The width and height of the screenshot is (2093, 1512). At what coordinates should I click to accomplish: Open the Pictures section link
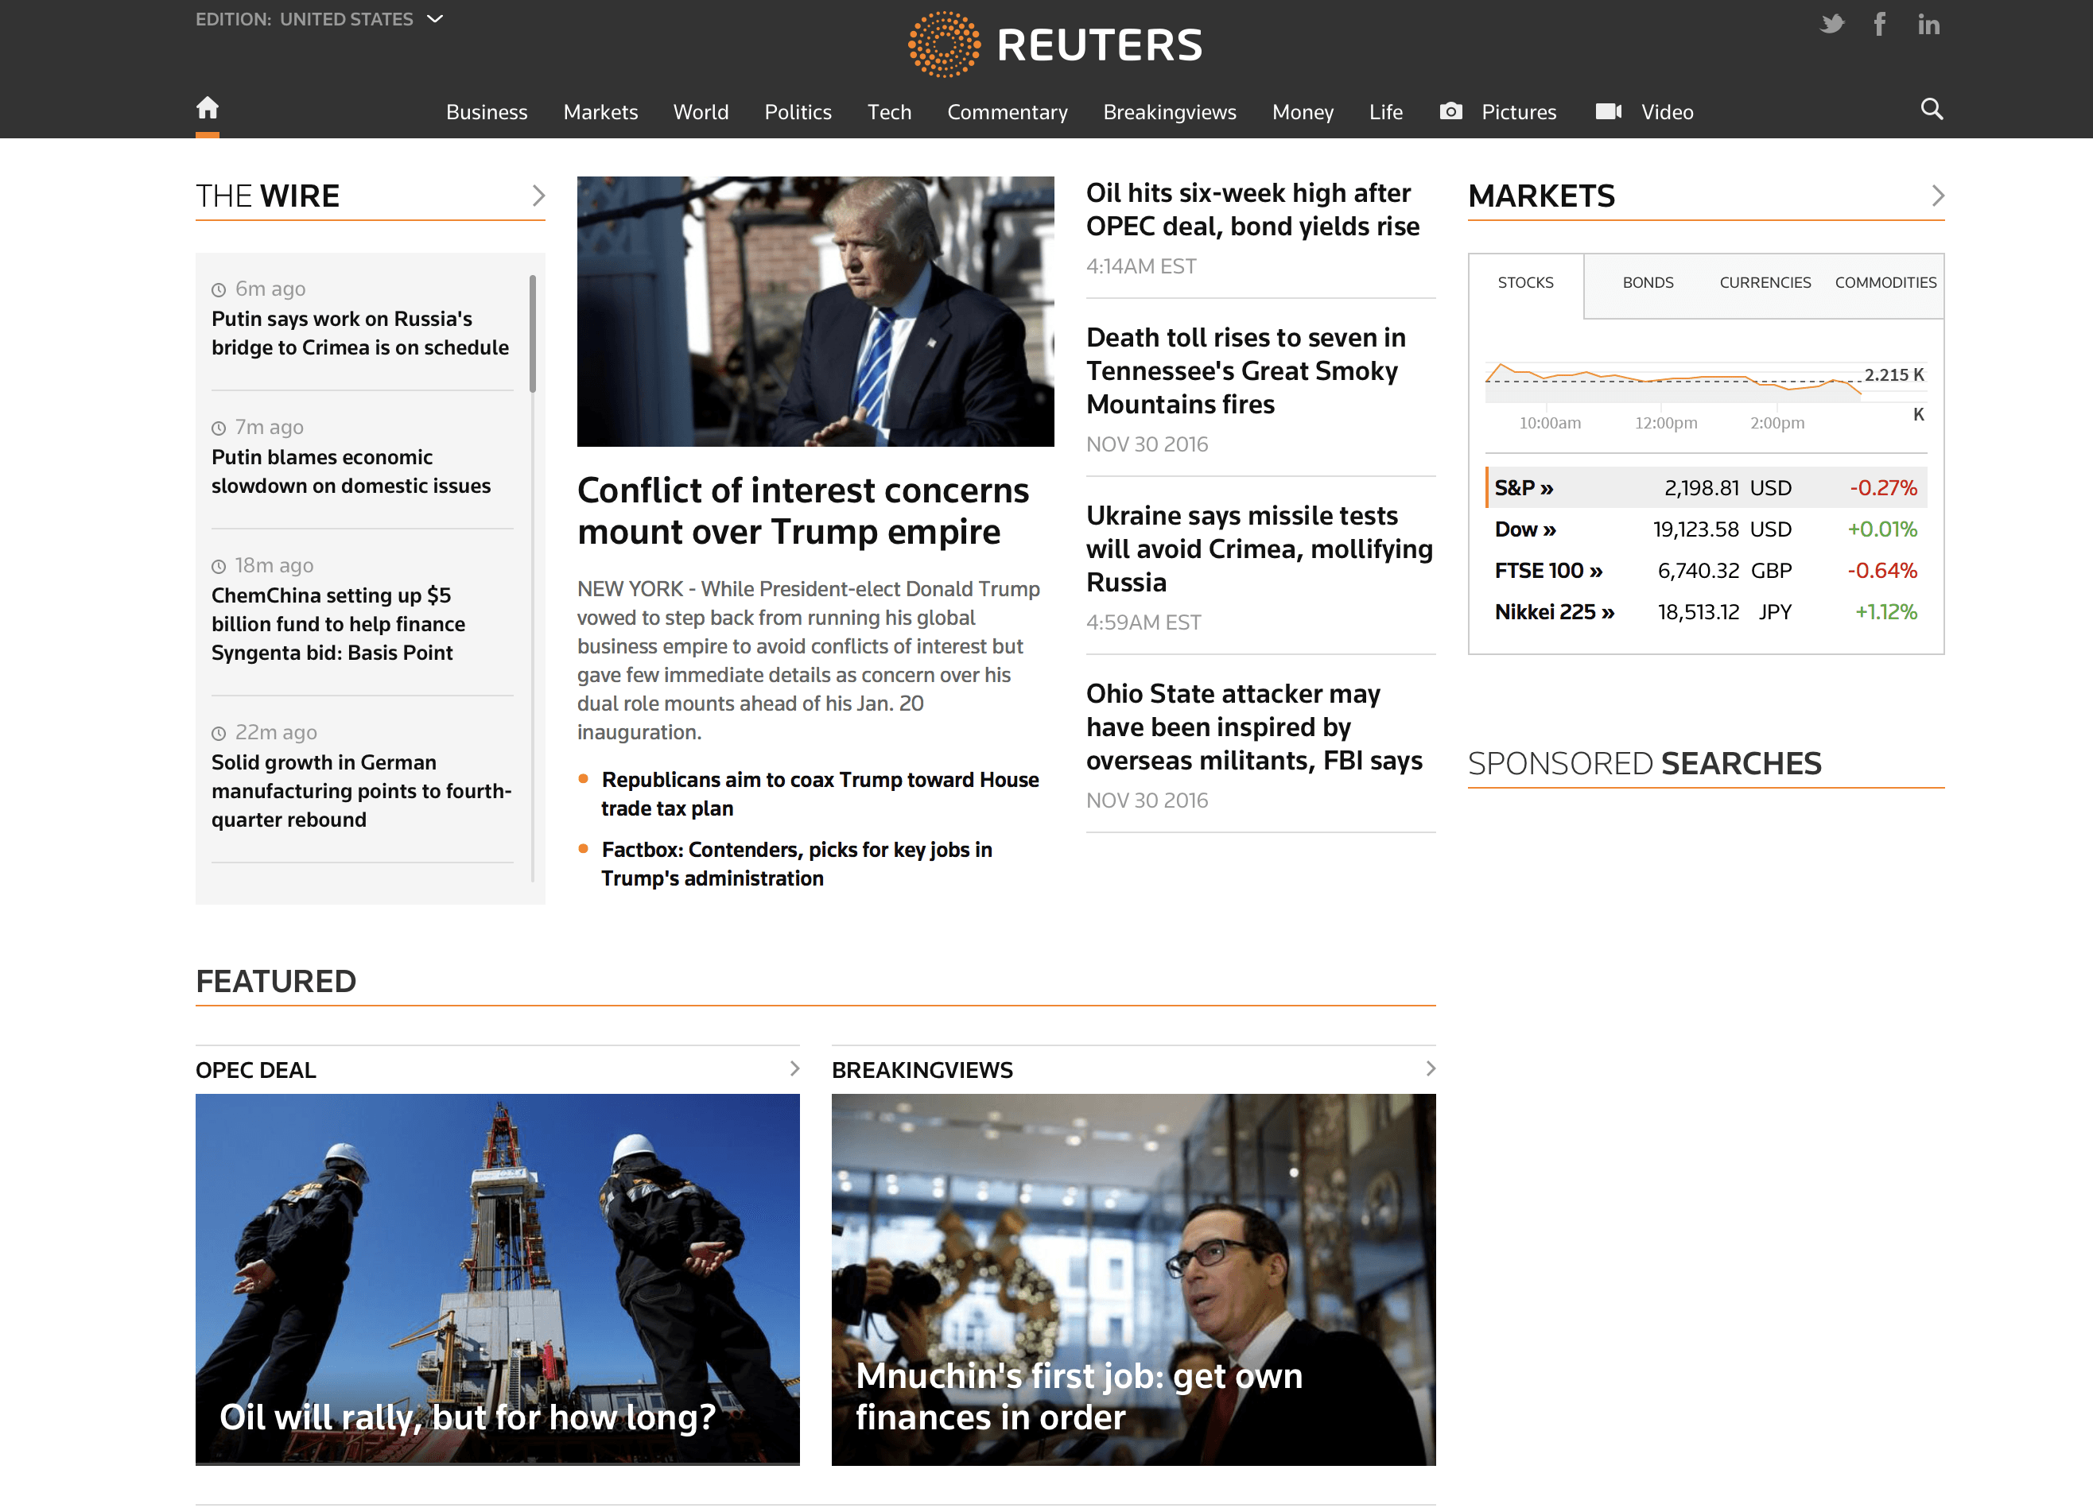pos(1518,111)
